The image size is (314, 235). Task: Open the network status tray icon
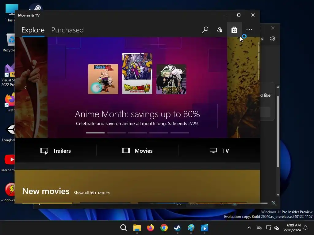269,228
